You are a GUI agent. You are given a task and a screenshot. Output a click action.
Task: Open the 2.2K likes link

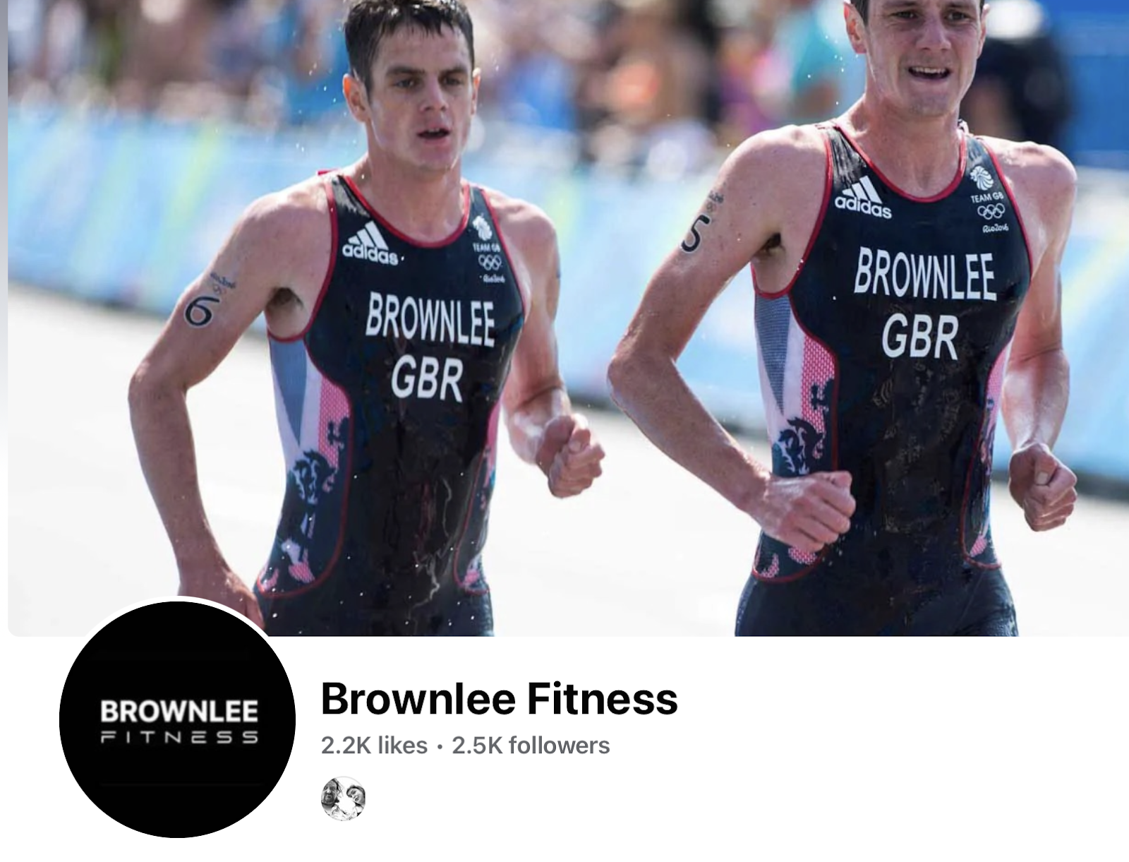point(374,746)
